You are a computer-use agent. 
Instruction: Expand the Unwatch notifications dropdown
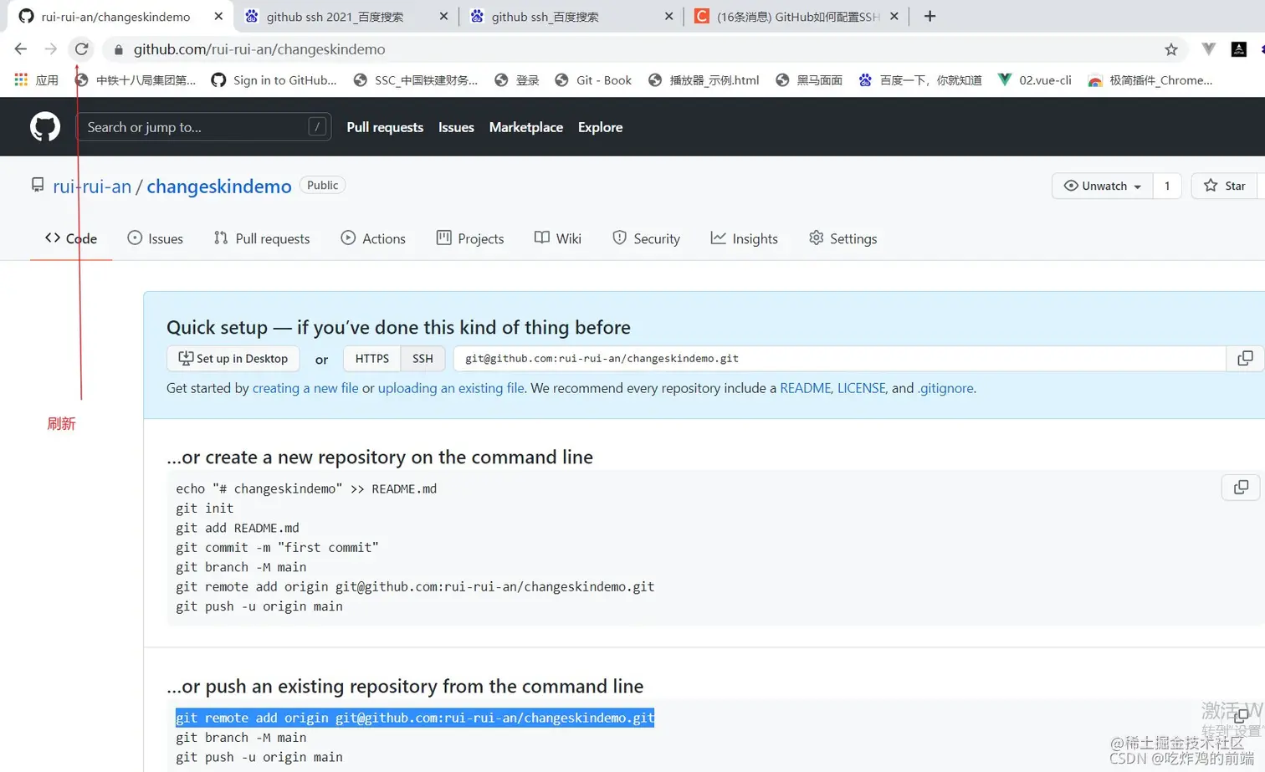tap(1102, 186)
